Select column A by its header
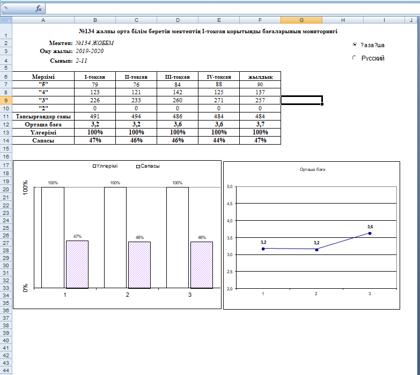This screenshot has width=420, height=375. tap(42, 20)
